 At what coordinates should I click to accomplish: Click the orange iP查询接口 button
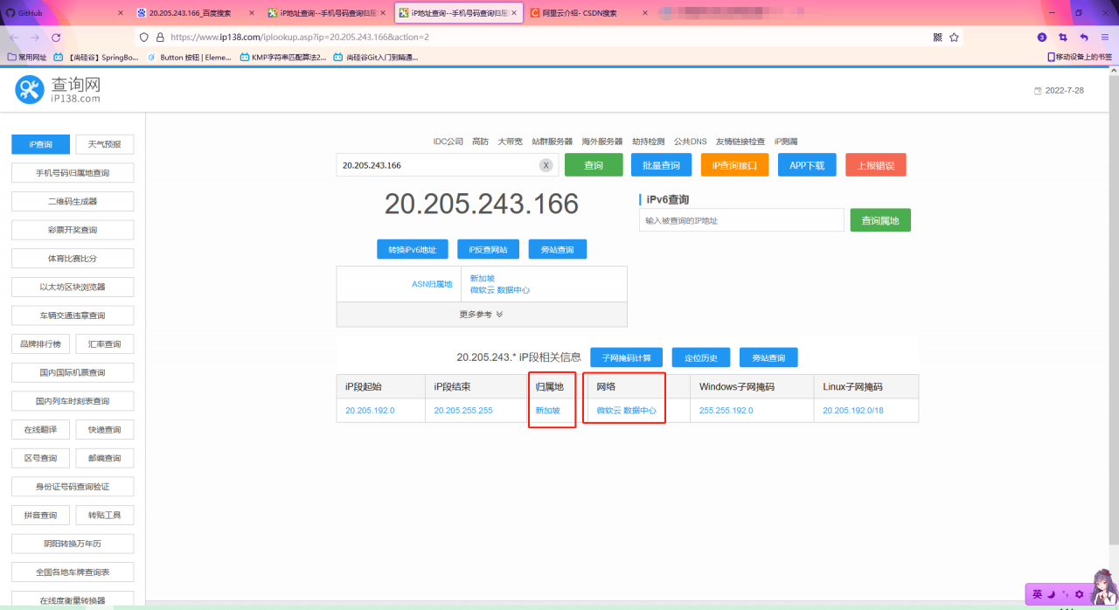coord(733,165)
